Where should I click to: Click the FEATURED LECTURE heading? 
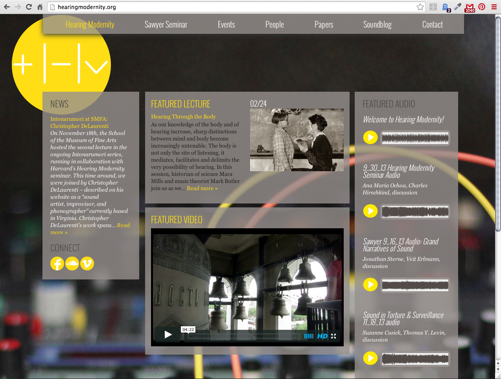pyautogui.click(x=181, y=104)
